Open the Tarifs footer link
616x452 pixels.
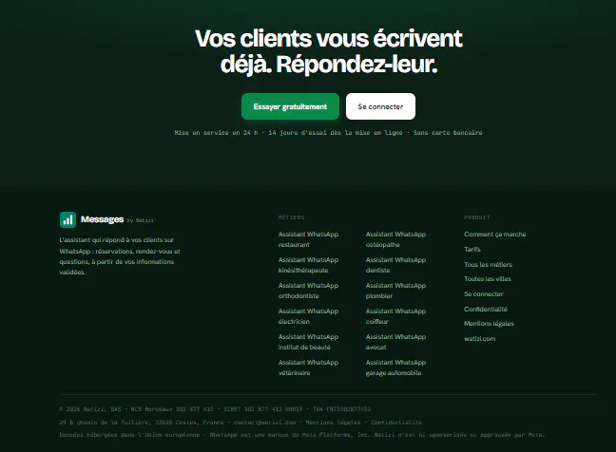(x=472, y=249)
